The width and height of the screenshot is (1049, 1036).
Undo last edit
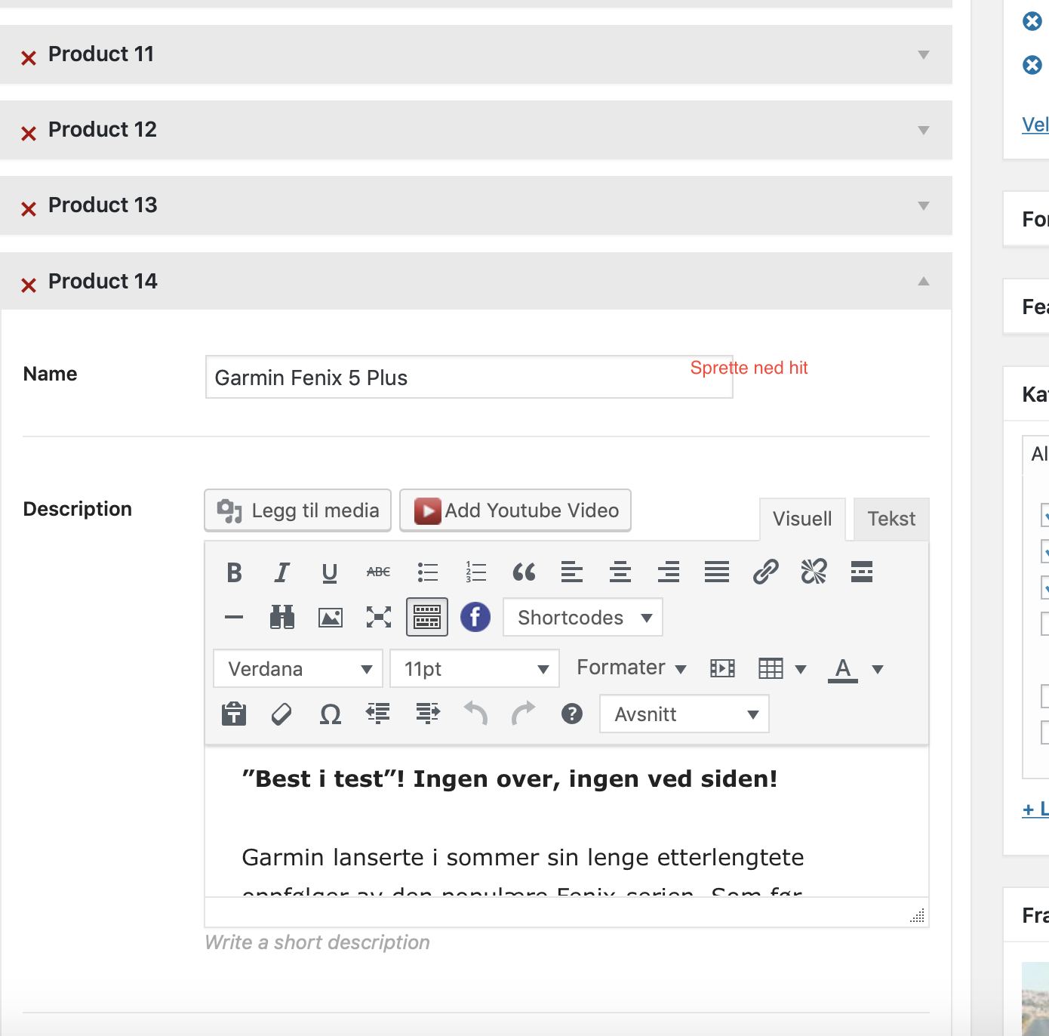475,714
